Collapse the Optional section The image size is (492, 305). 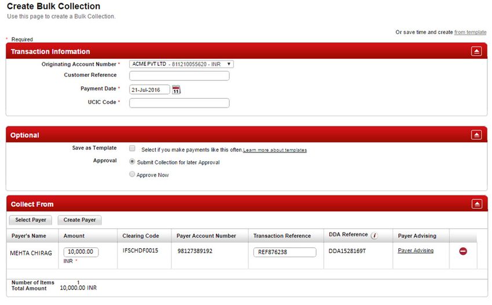(476, 135)
